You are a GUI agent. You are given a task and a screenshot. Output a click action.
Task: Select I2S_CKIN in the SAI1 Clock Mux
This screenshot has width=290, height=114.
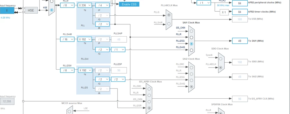191,31
